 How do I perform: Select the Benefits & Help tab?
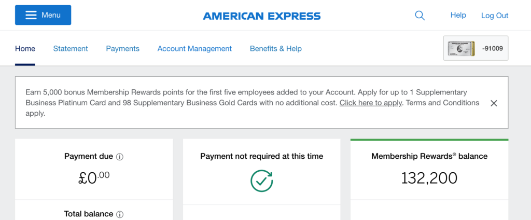(x=276, y=48)
